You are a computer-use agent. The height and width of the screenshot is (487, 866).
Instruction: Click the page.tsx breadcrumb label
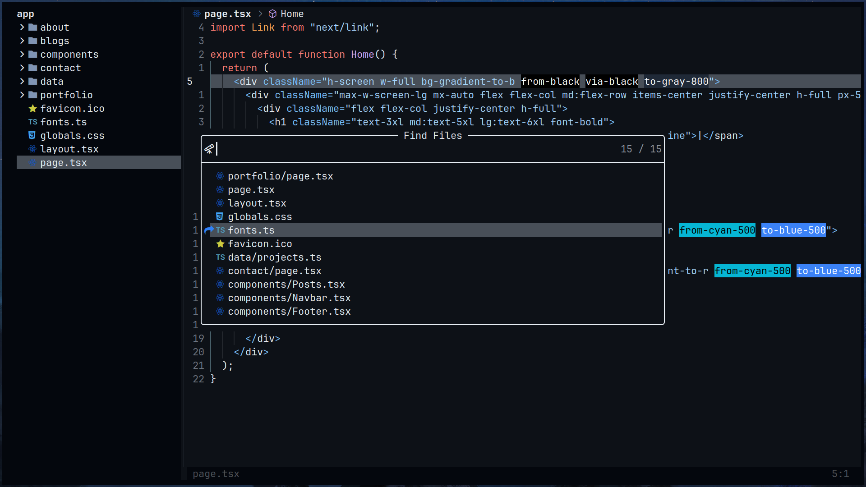pyautogui.click(x=227, y=14)
